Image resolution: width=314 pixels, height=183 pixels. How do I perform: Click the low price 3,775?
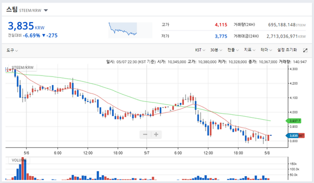click(x=221, y=36)
